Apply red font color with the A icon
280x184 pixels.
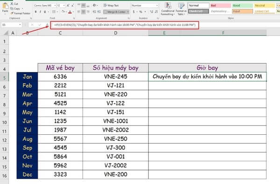[x=70, y=12]
